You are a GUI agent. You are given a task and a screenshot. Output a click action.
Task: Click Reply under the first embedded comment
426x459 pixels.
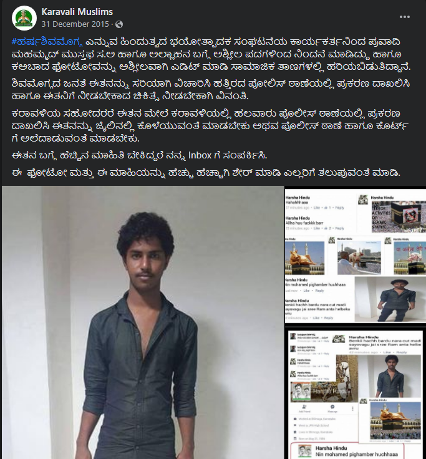tap(340, 208)
